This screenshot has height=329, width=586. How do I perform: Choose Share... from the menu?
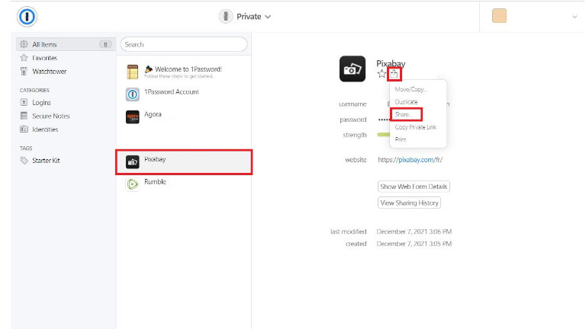point(404,114)
